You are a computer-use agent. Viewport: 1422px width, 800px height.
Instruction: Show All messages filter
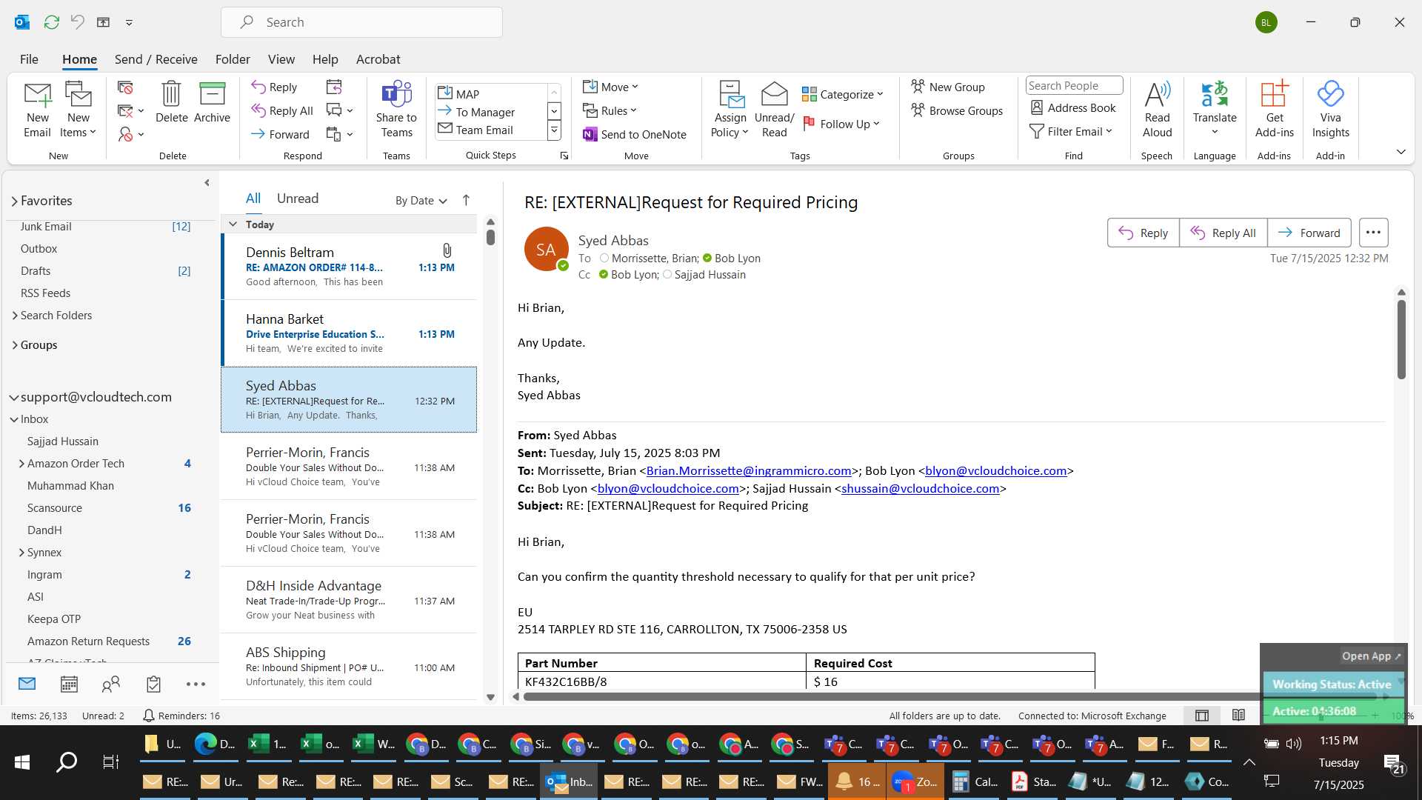click(253, 199)
